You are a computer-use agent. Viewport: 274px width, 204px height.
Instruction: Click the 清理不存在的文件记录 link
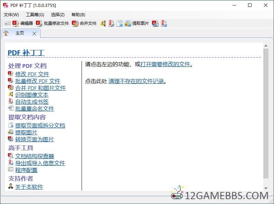point(136,81)
